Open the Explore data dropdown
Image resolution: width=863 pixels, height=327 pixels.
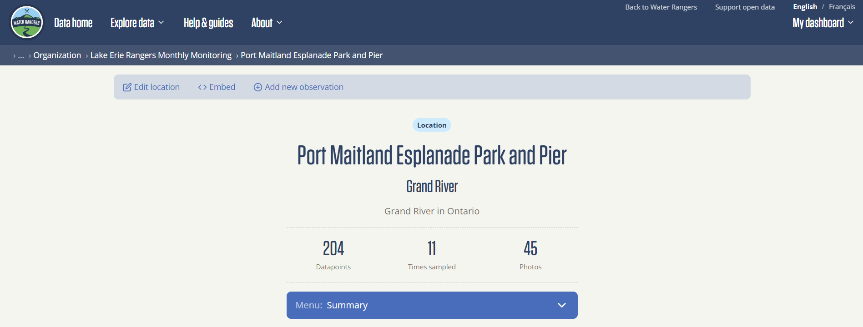[137, 23]
